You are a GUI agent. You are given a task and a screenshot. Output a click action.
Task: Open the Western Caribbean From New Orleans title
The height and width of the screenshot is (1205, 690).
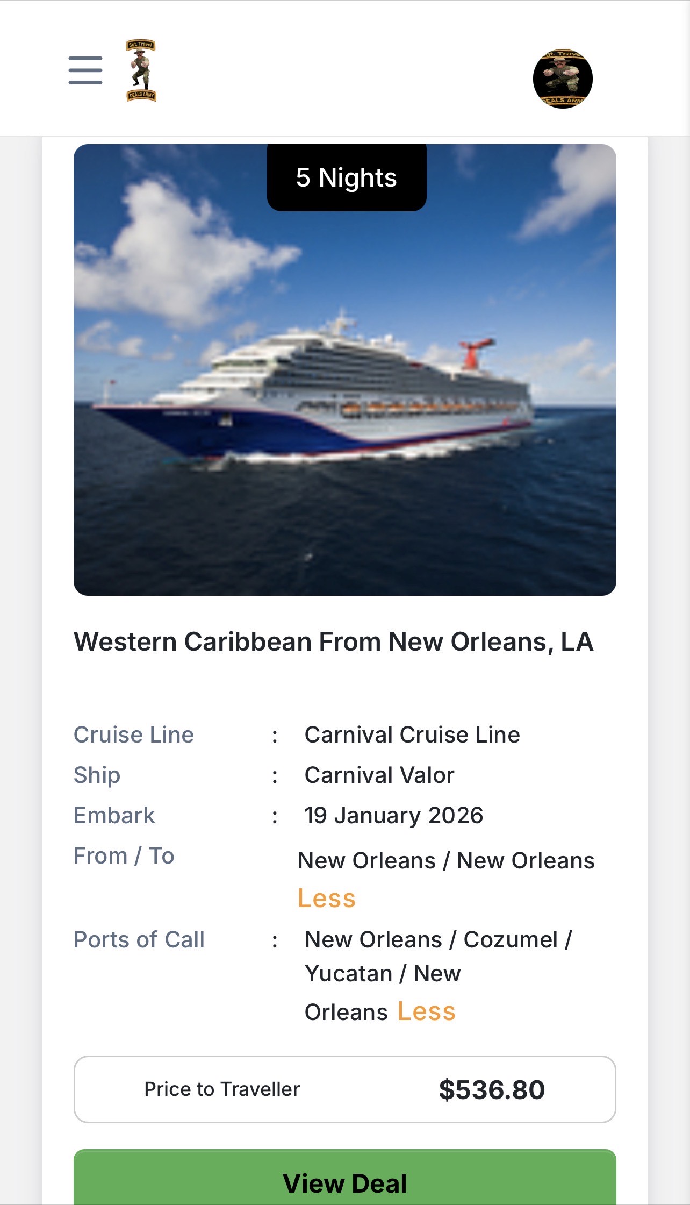coord(333,641)
